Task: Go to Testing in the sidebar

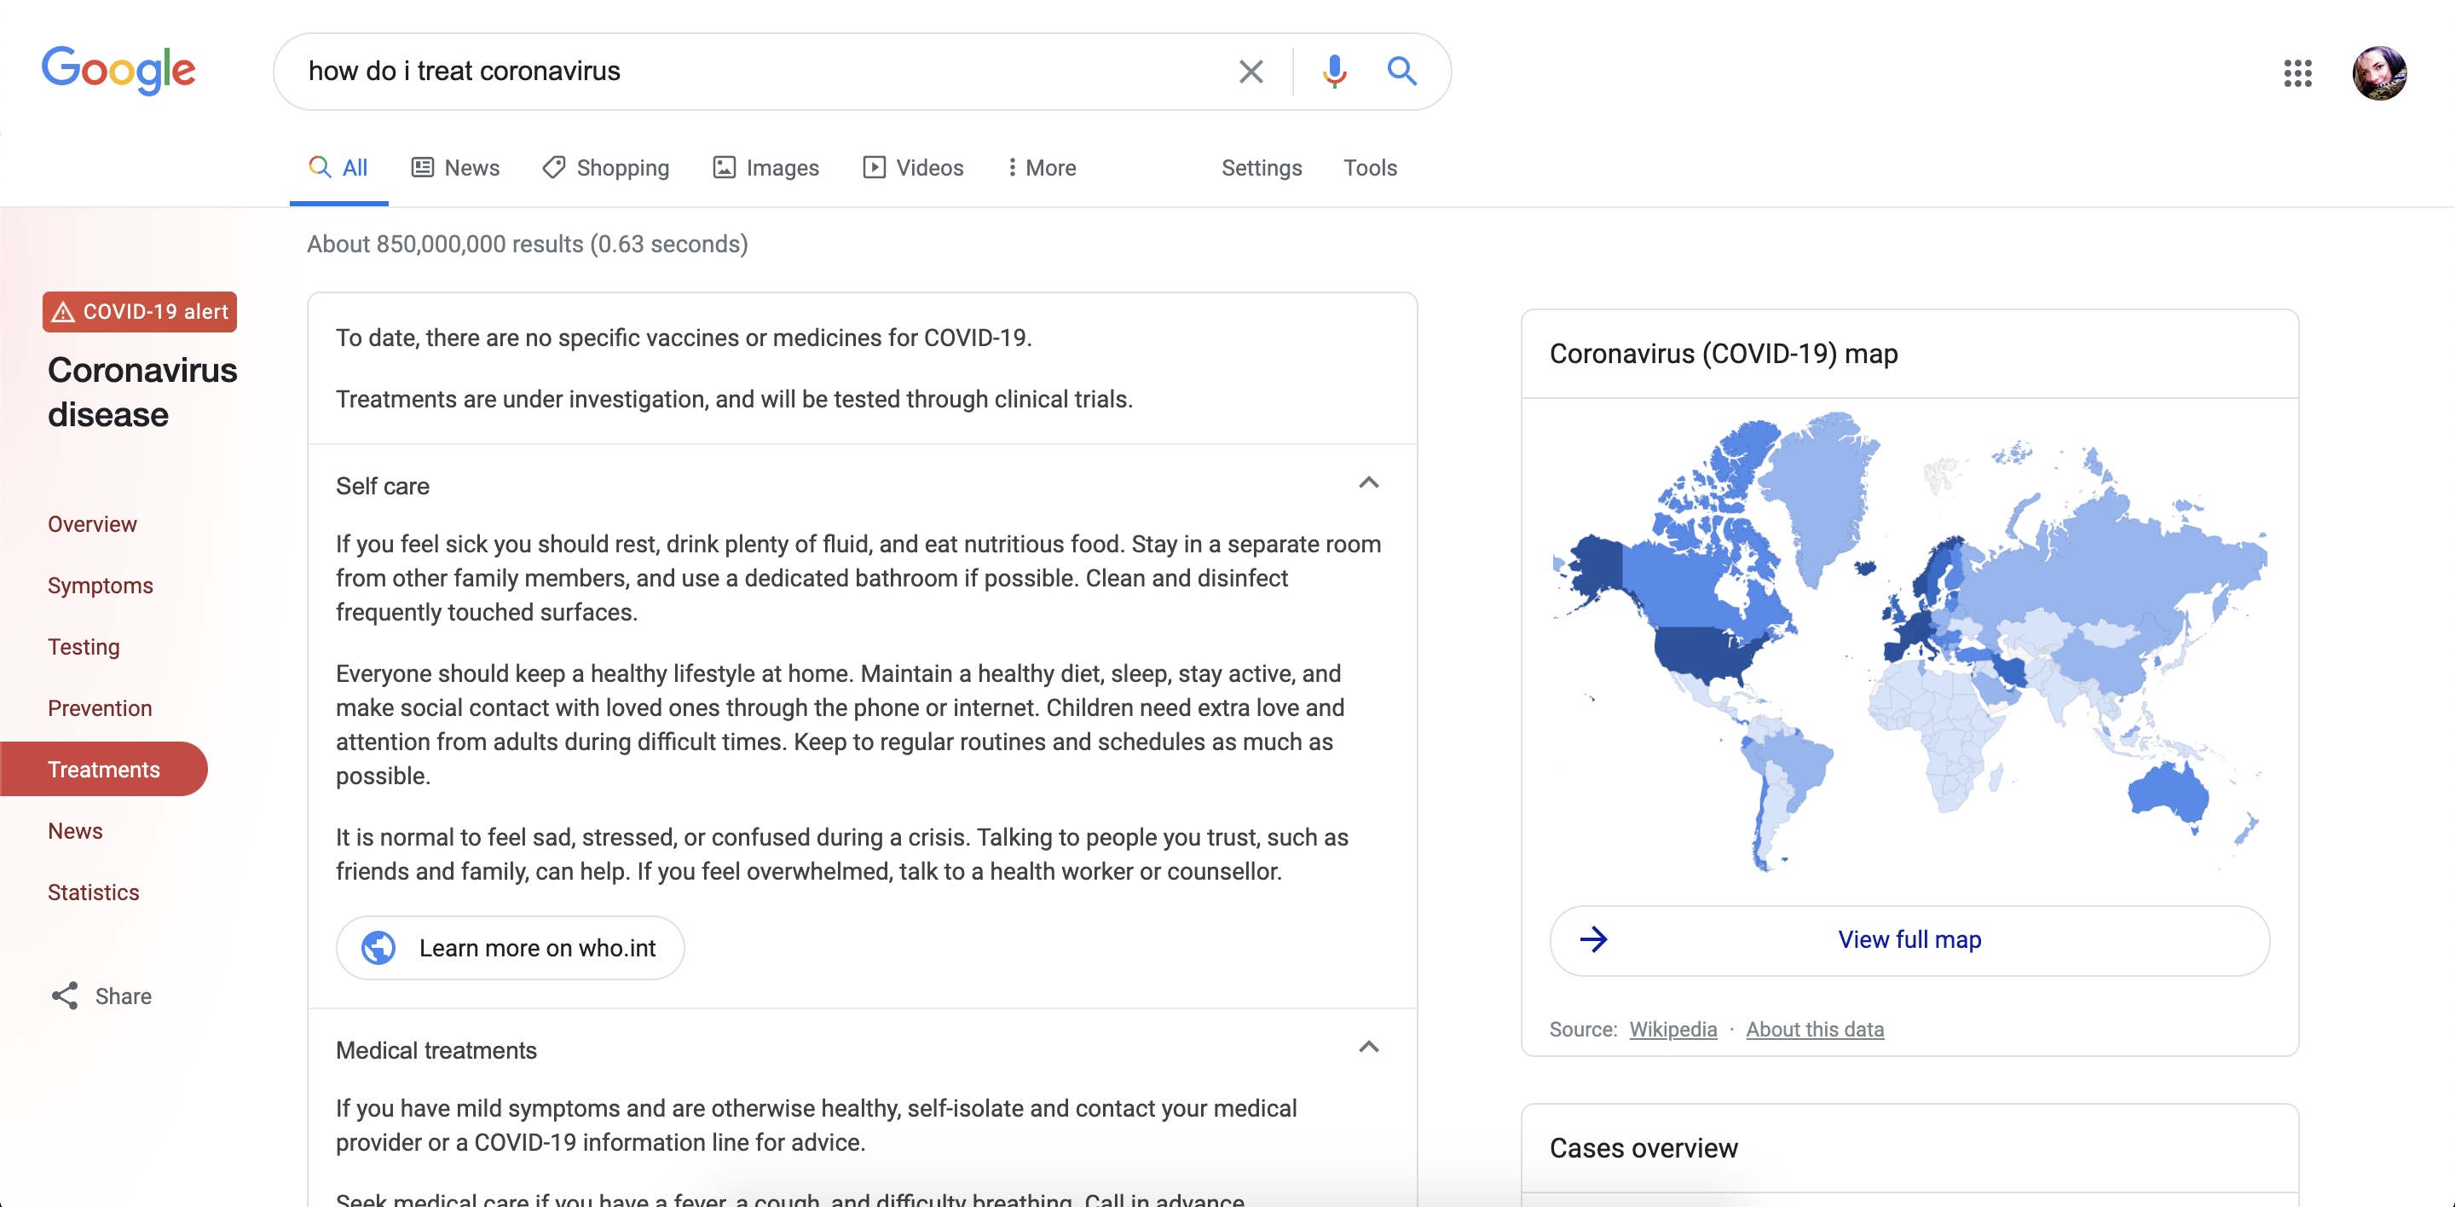Action: click(84, 647)
